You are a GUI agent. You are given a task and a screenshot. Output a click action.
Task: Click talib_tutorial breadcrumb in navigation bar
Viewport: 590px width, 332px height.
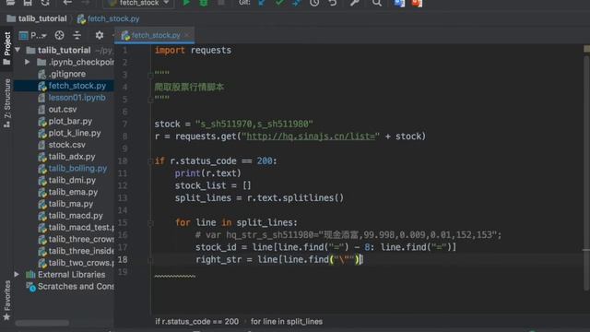(x=37, y=18)
